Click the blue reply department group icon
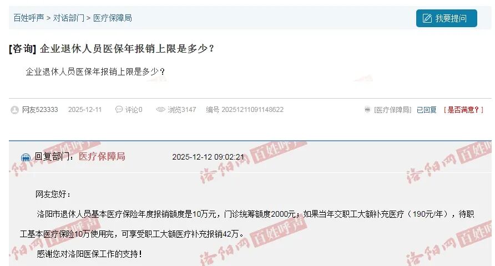The width and height of the screenshot is (495, 266). pyautogui.click(x=26, y=157)
